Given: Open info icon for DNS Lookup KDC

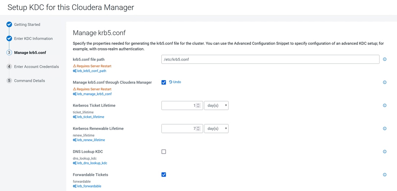Looking at the screenshot, I should tap(384, 152).
